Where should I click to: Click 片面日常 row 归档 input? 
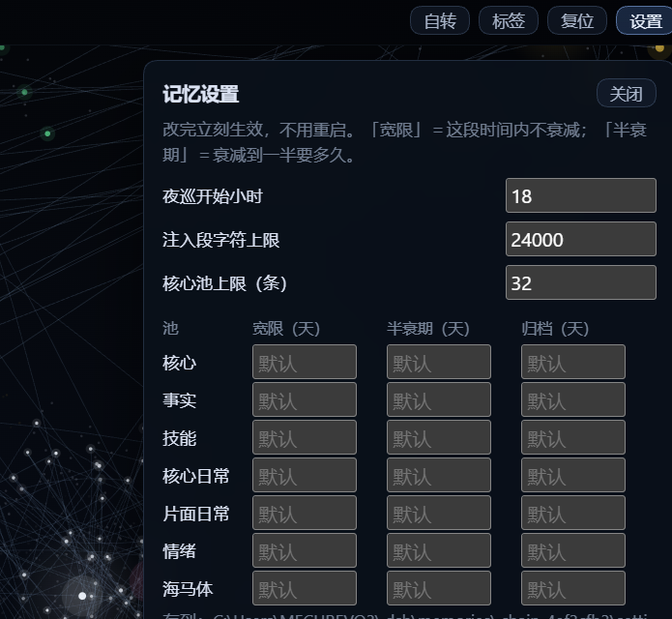tap(573, 513)
